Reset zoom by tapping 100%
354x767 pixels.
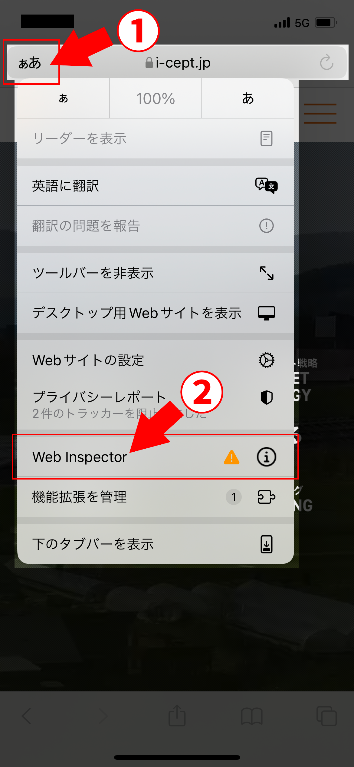pyautogui.click(x=156, y=98)
